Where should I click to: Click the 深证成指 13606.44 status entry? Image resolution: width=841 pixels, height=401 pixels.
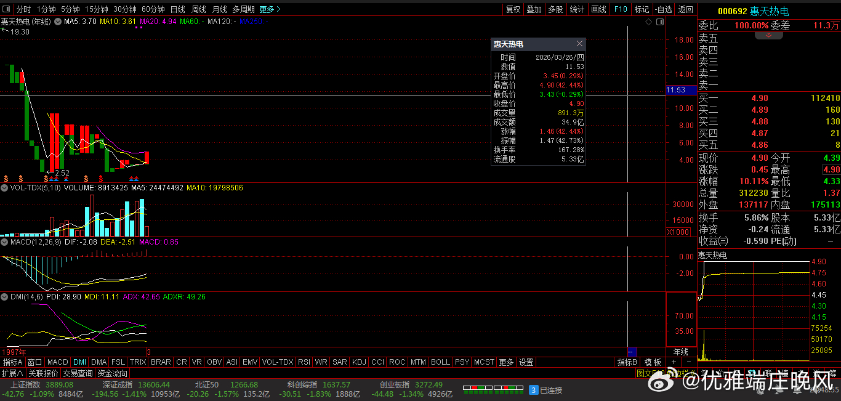pyautogui.click(x=136, y=384)
